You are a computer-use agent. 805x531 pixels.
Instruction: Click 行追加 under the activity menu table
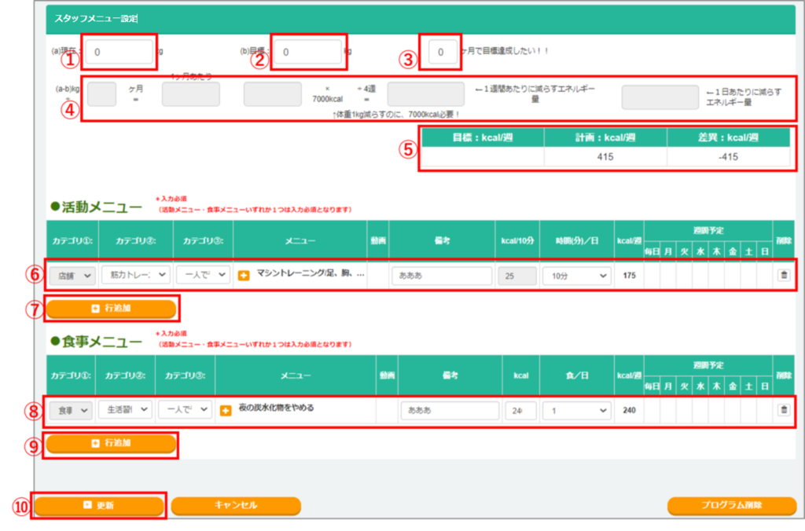click(x=111, y=309)
